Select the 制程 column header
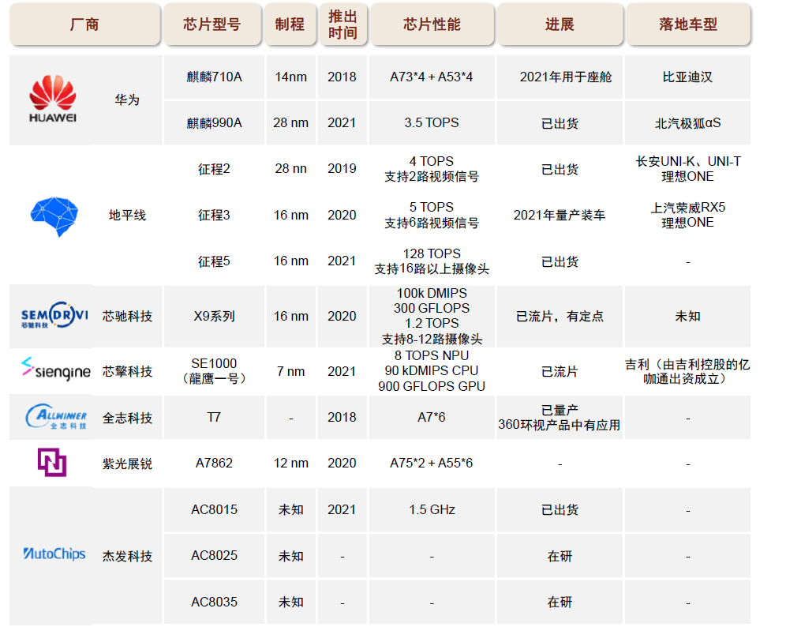This screenshot has width=786, height=627. [290, 24]
